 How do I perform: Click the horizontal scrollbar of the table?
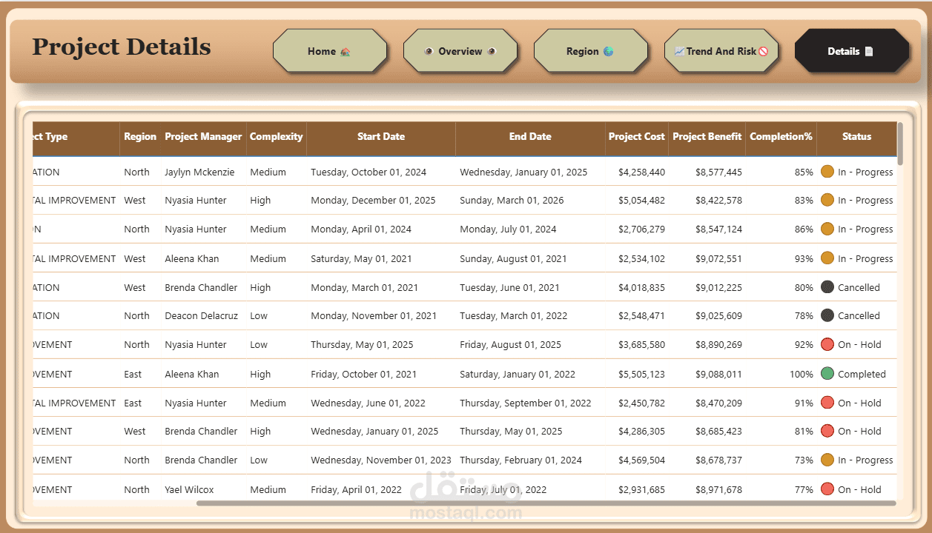pos(545,503)
